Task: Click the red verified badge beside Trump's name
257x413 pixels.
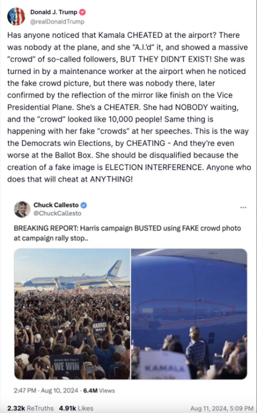Action: pyautogui.click(x=83, y=12)
